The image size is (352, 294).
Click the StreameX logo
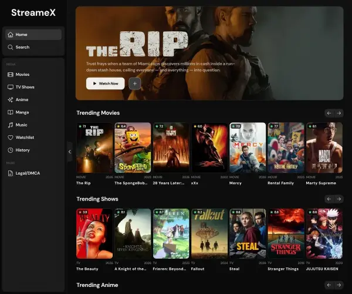(33, 12)
